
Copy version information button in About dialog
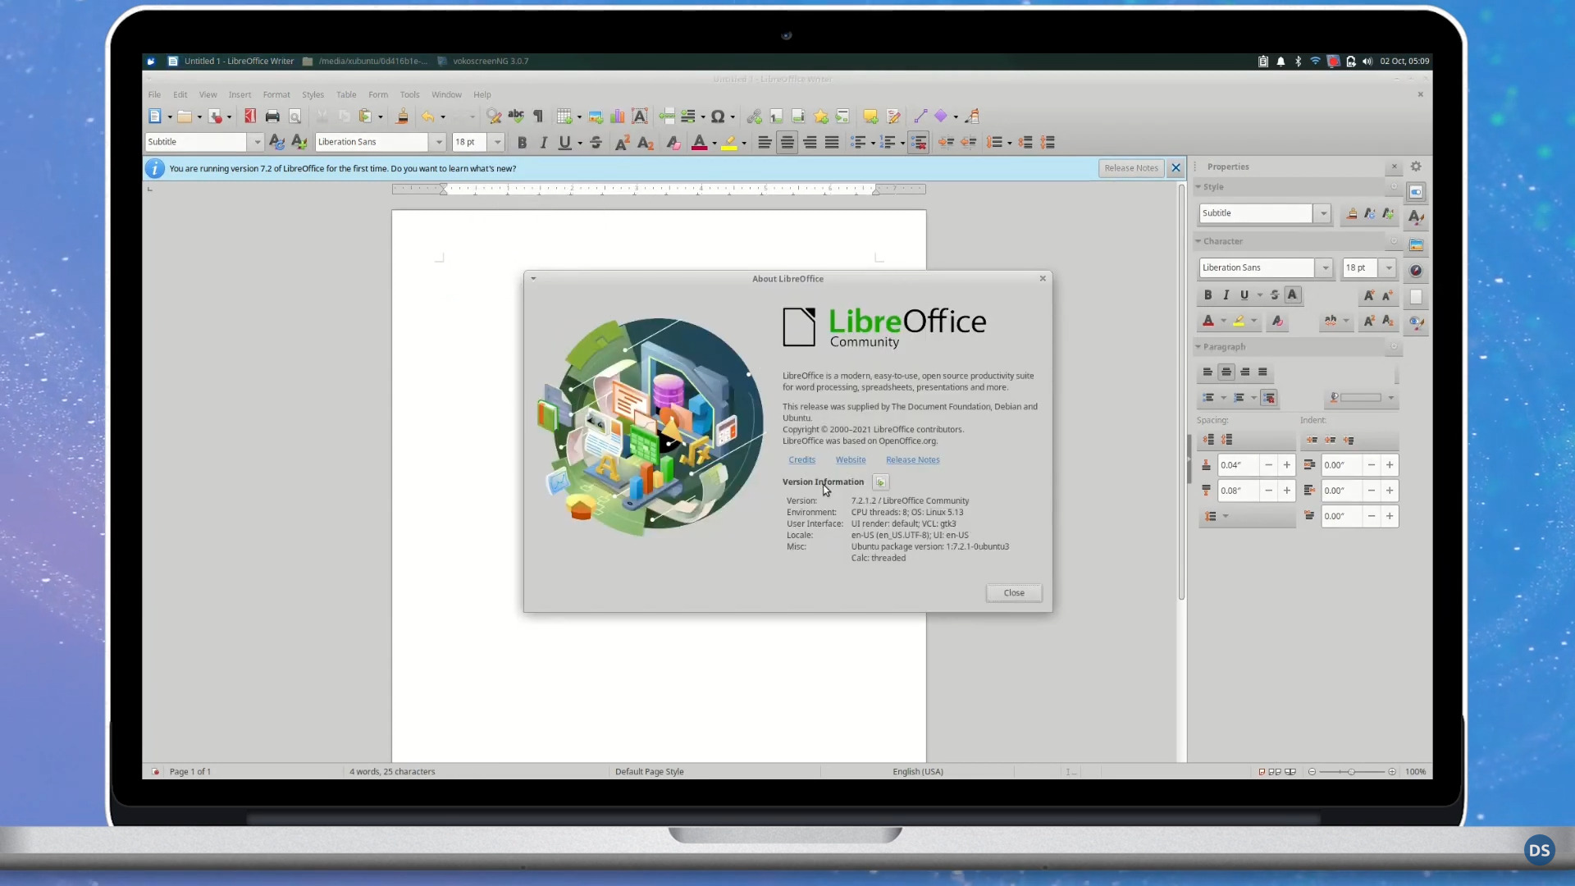click(880, 482)
